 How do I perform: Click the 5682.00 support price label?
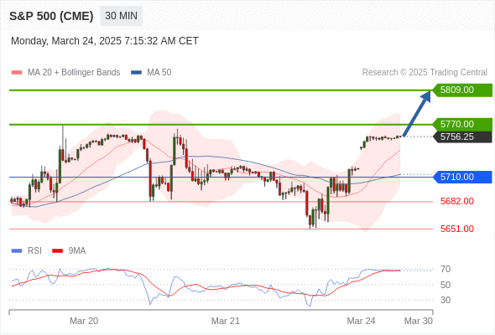pos(457,201)
